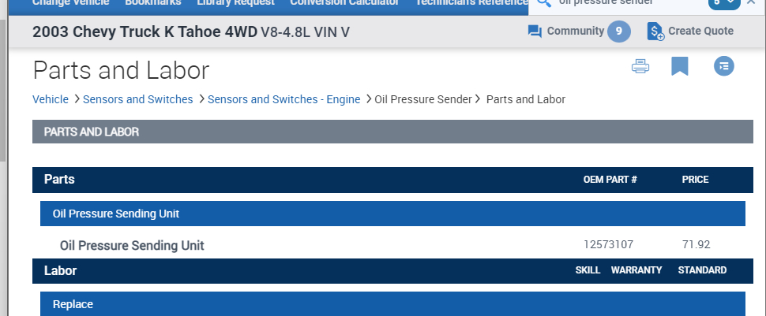766x316 pixels.
Task: Click the search magnifier icon
Action: pos(543,2)
